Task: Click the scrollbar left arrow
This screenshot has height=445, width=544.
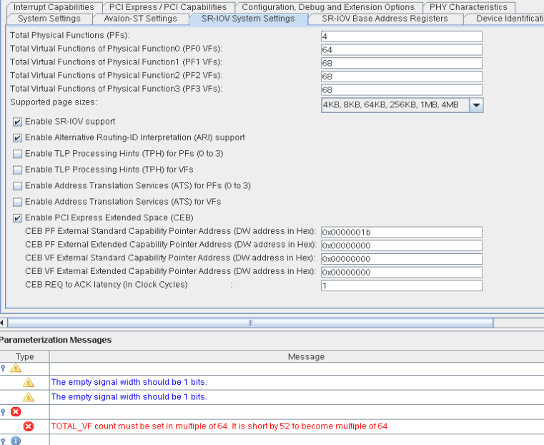Action: [2, 323]
